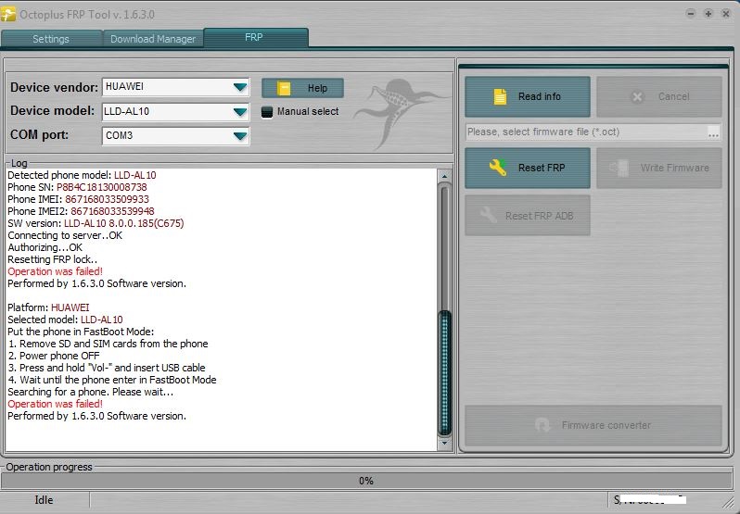Click the Cancel X icon

(637, 97)
